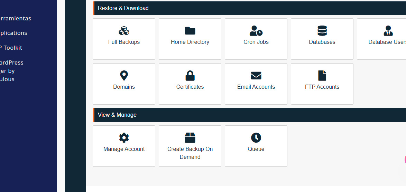The image size is (406, 192).
Task: Click the Database Users person icon
Action: tap(388, 31)
